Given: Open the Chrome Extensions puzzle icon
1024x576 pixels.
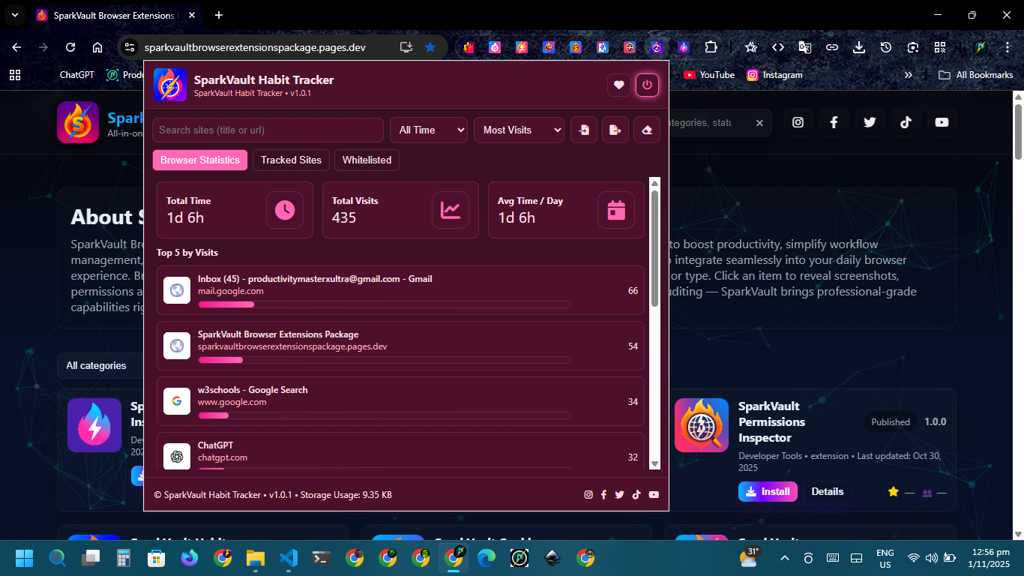Looking at the screenshot, I should point(710,47).
